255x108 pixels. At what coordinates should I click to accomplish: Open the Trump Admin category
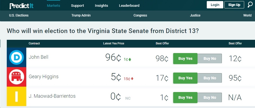(81, 15)
